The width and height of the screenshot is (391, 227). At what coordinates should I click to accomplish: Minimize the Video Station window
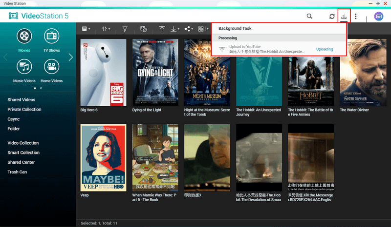[370, 3]
